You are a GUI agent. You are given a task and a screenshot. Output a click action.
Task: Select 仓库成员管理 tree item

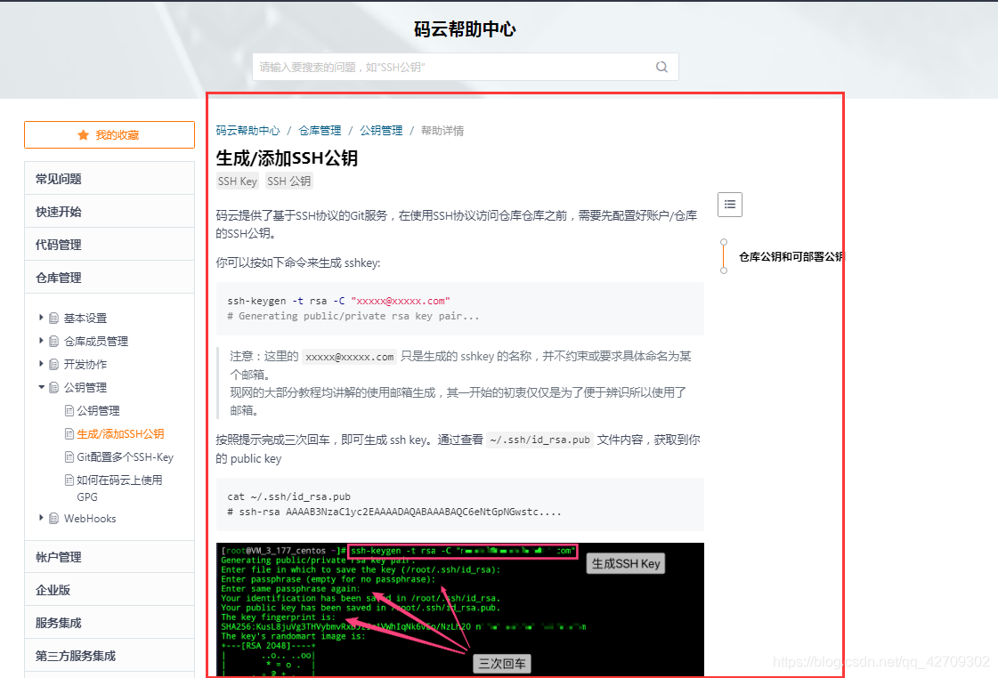click(x=96, y=342)
